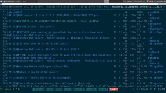Open uploader link [79]myshare
Screen dimensions: 166x93
pos(156,84)
